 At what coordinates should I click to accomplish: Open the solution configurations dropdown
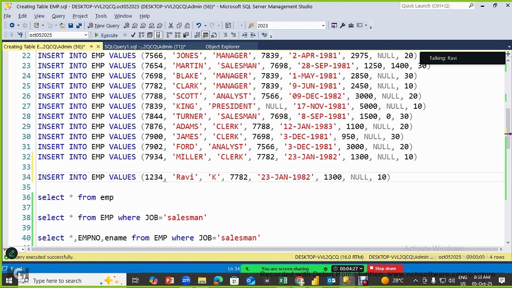pos(242,26)
